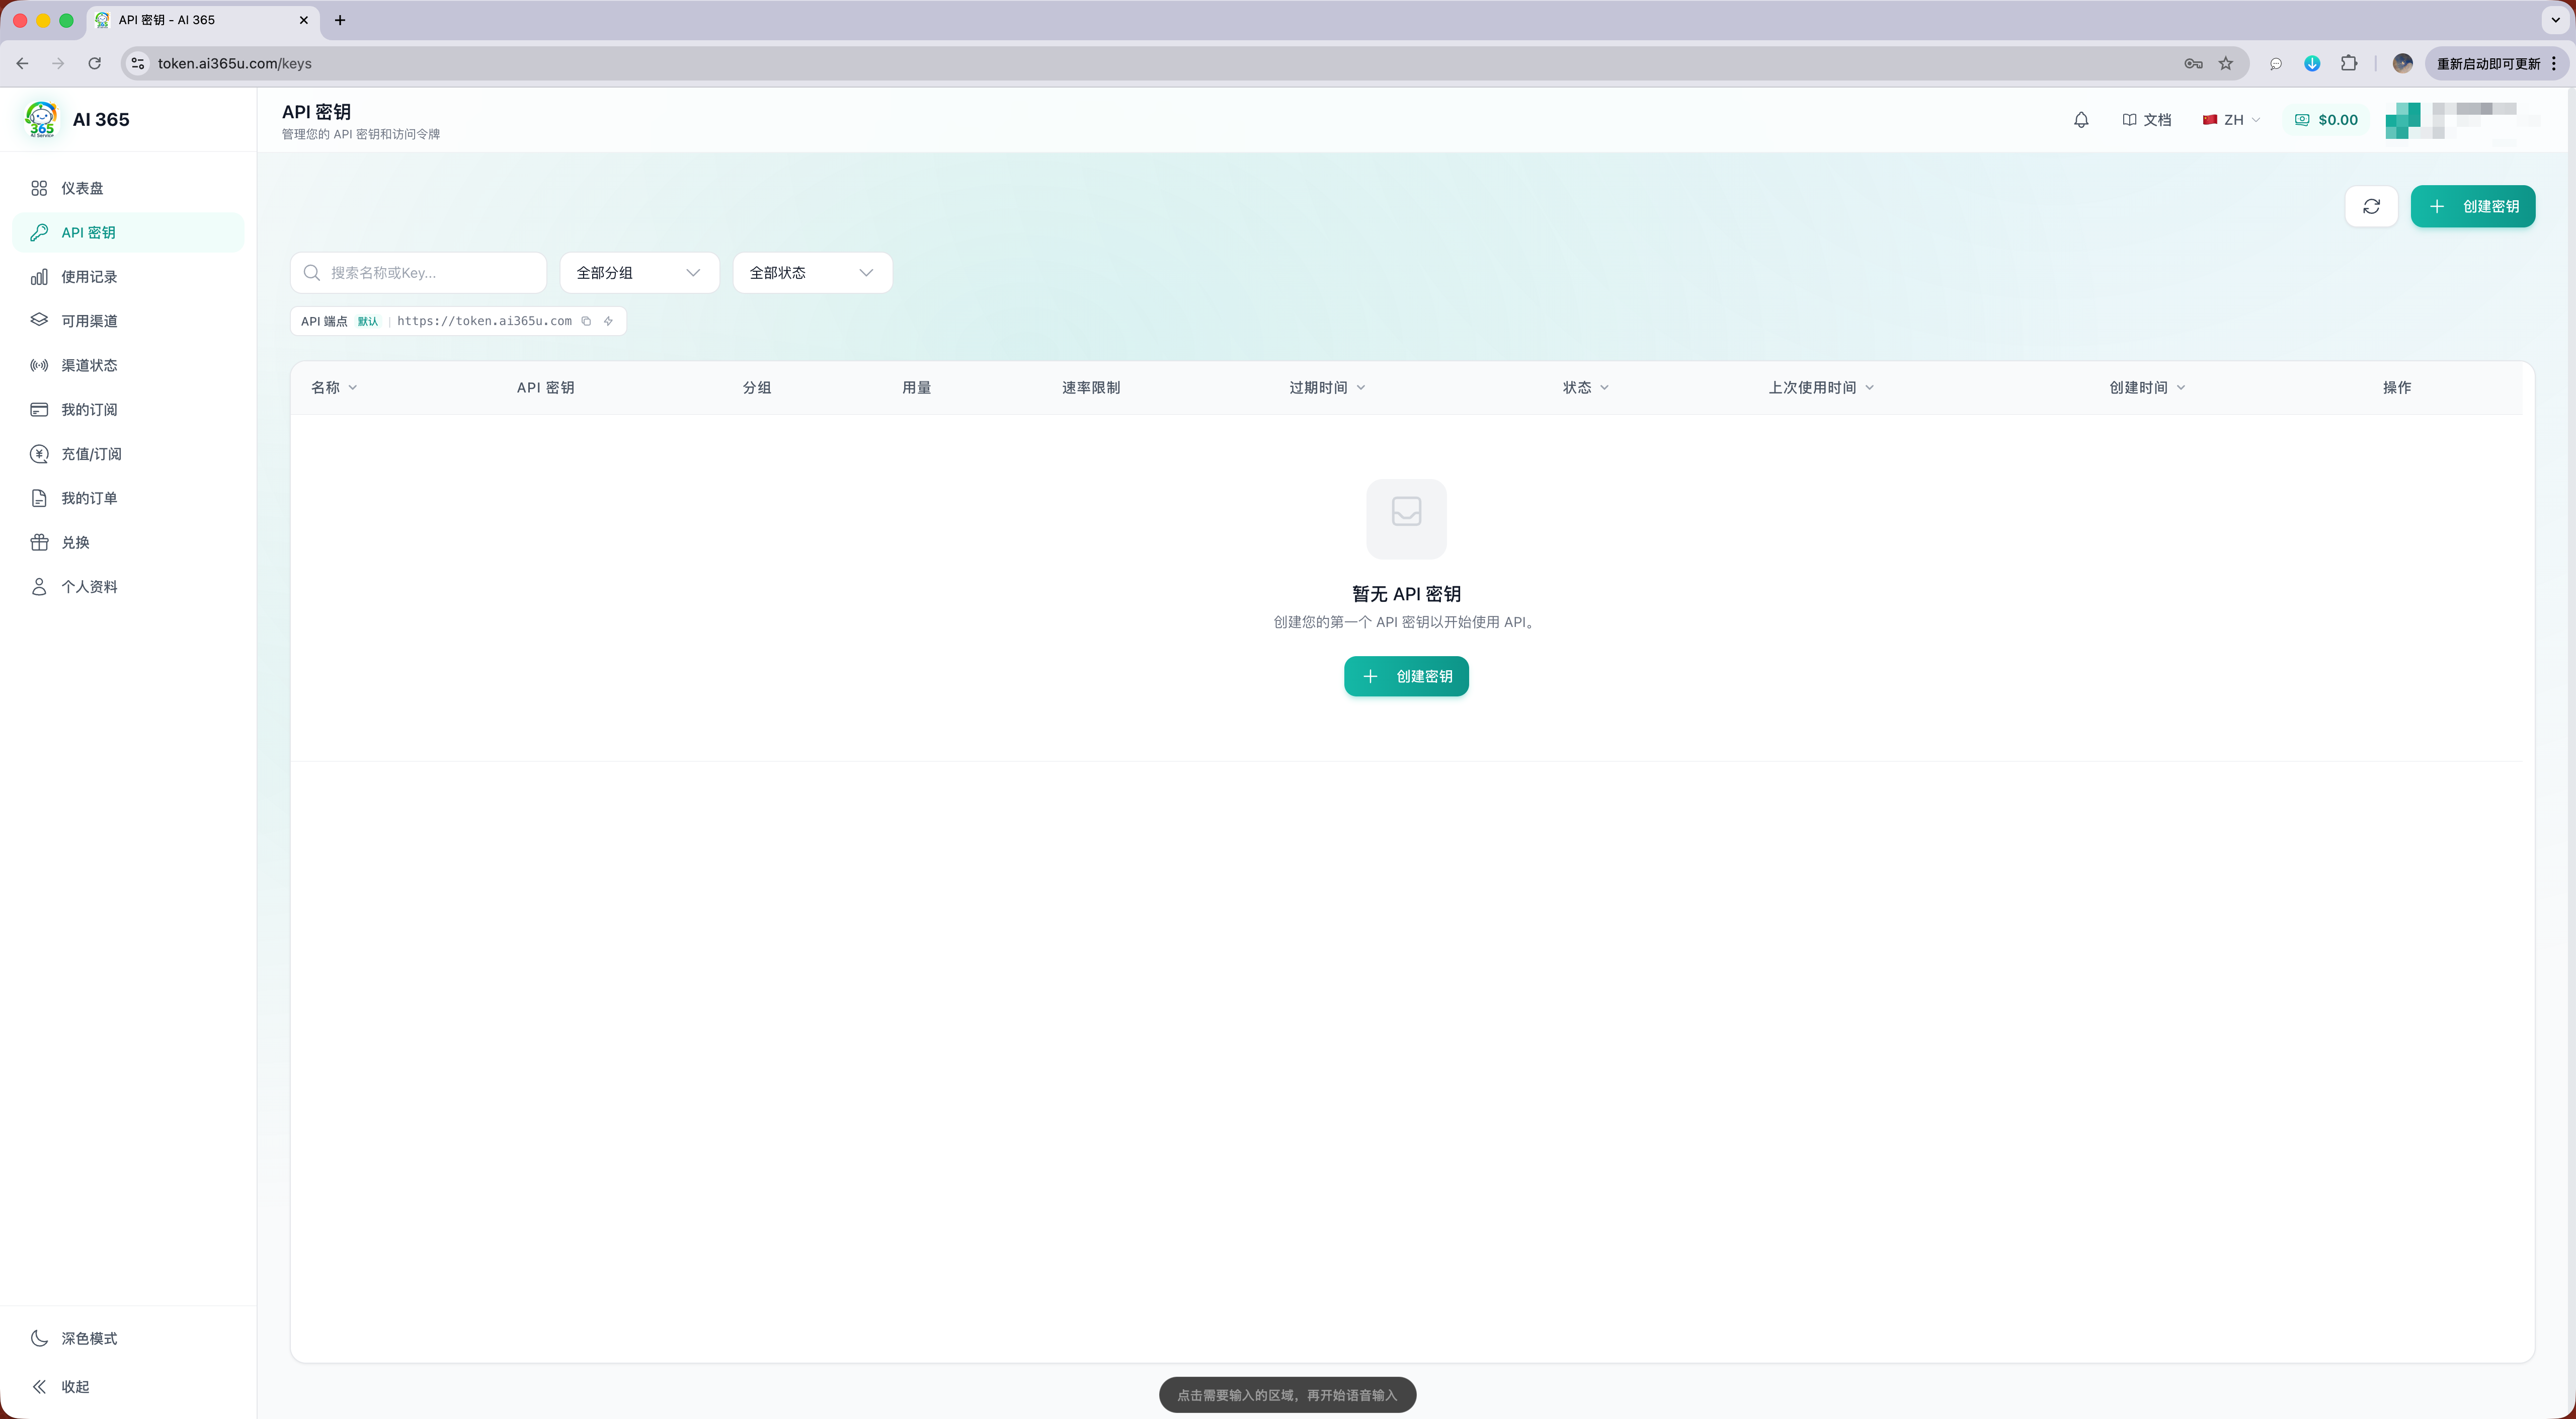Bookmark this page with star icon

pos(2226,63)
